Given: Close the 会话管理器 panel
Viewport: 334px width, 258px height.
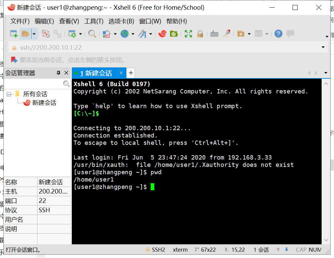Looking at the screenshot, I should (66, 73).
